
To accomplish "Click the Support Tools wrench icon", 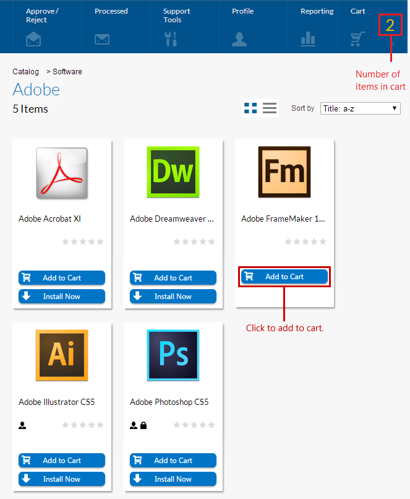I will [171, 39].
